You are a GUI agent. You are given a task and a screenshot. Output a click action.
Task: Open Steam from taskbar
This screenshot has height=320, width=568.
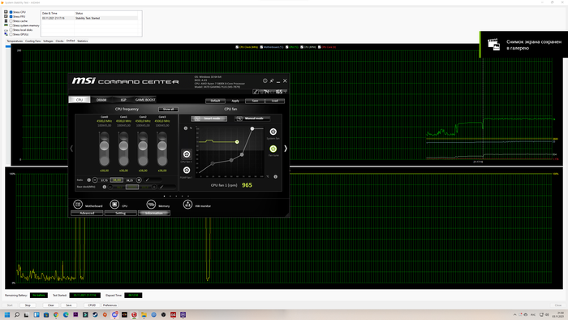pos(95,314)
